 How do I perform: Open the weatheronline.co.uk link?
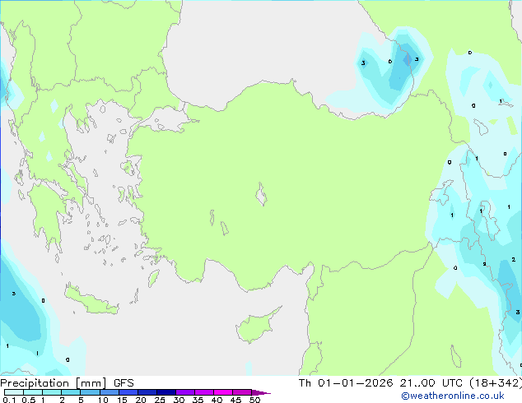(x=453, y=396)
